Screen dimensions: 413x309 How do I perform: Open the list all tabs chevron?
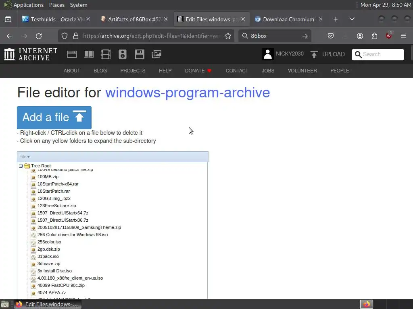pyautogui.click(x=352, y=19)
